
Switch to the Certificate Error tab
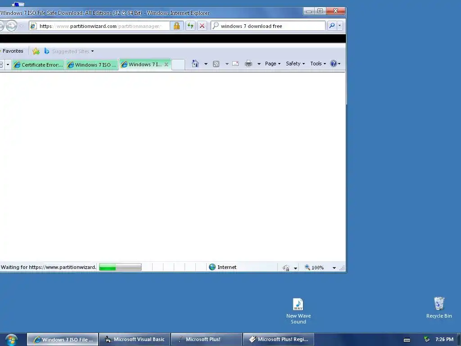point(38,65)
